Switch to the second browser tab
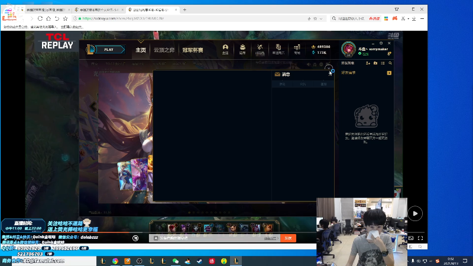The width and height of the screenshot is (473, 266). tap(99, 9)
